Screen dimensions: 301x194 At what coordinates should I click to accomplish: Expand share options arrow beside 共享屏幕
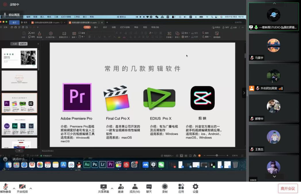click(x=112, y=188)
